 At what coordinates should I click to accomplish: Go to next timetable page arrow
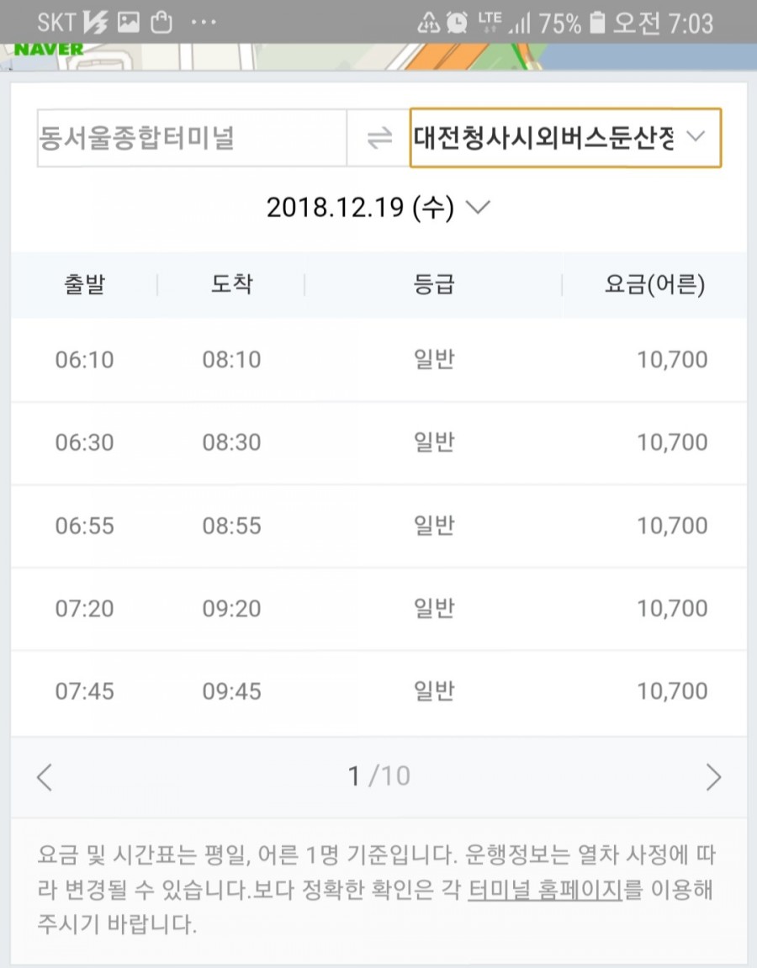[713, 777]
